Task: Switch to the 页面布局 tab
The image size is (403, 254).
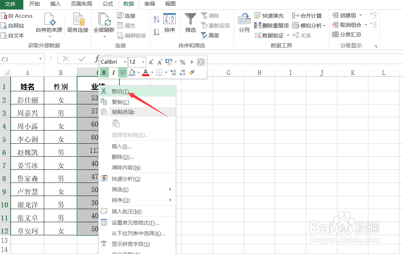Action: [x=81, y=4]
